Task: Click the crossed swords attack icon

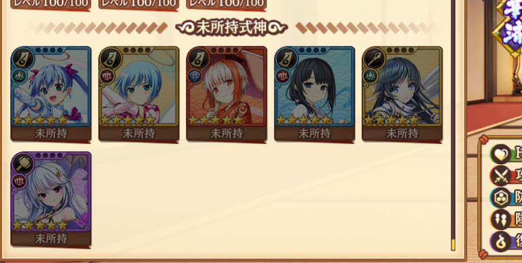Action: click(501, 176)
